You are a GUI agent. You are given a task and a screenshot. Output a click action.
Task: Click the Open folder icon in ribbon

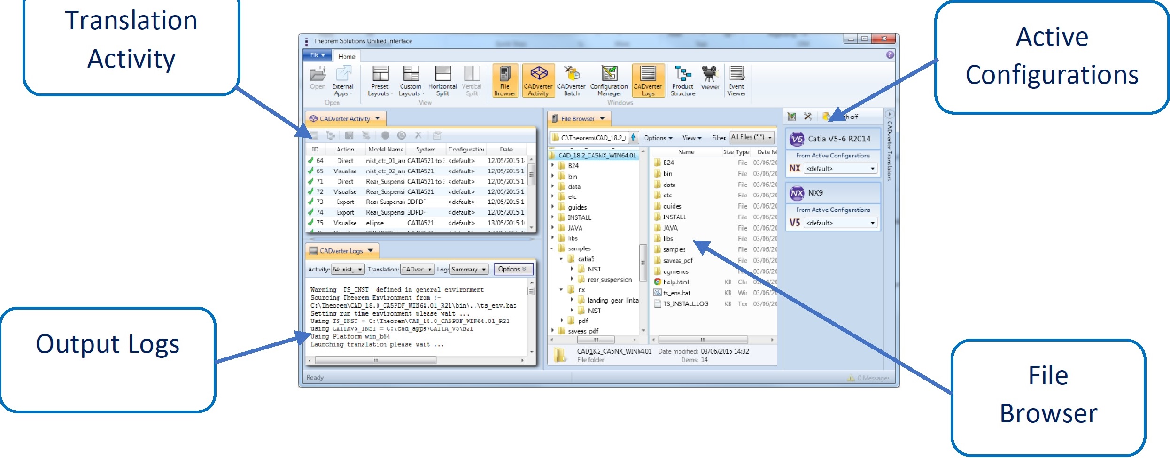(318, 78)
